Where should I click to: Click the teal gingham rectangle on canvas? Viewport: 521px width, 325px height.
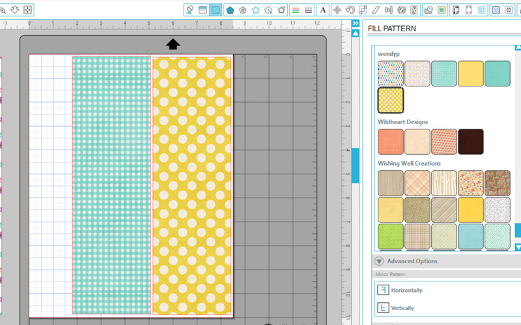click(x=111, y=185)
